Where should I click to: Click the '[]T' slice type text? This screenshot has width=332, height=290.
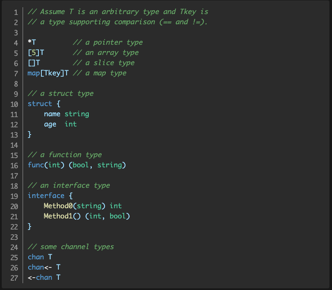34,63
